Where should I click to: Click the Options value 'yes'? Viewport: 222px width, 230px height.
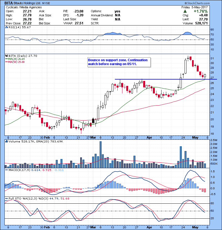click(x=117, y=11)
